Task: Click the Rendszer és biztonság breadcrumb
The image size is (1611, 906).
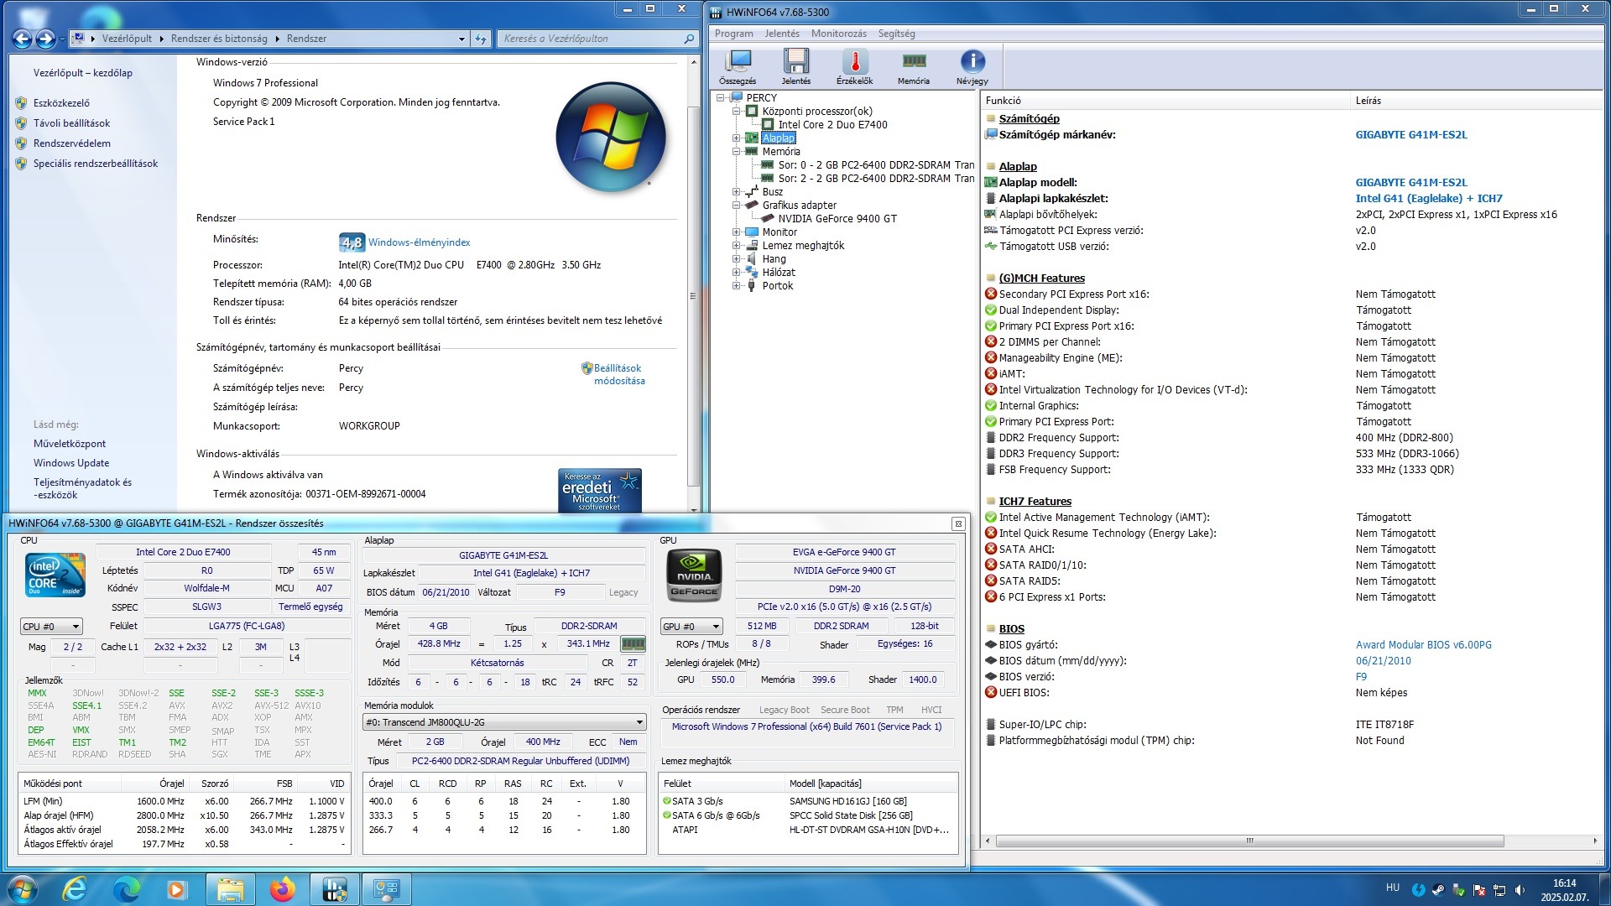Action: (x=219, y=39)
